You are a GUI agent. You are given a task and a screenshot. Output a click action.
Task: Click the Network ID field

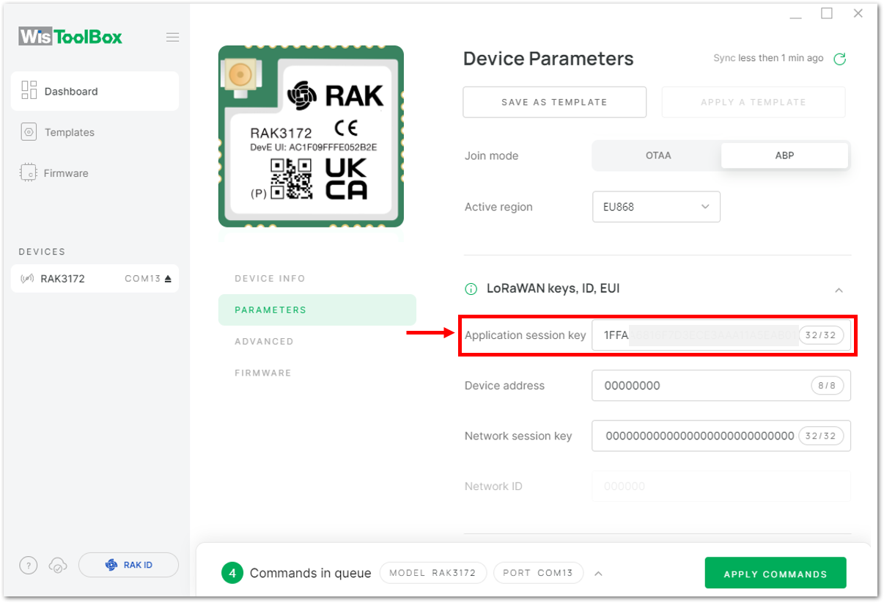point(721,486)
